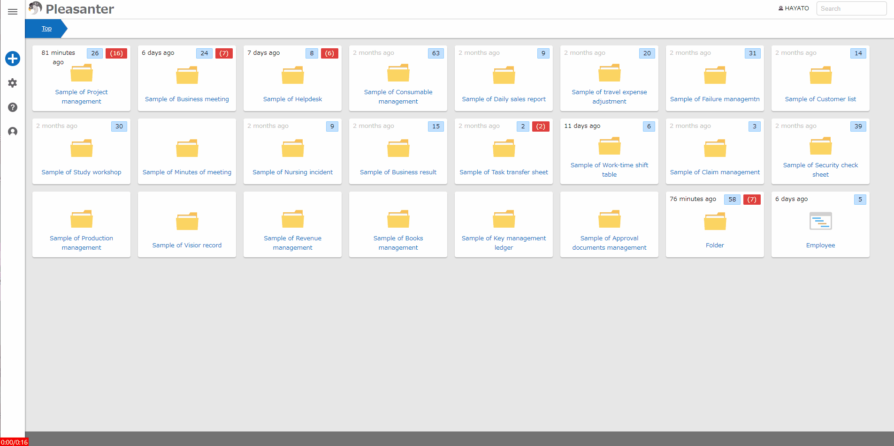This screenshot has height=446, width=894.
Task: Open Sample of Customer list link
Action: [820, 99]
